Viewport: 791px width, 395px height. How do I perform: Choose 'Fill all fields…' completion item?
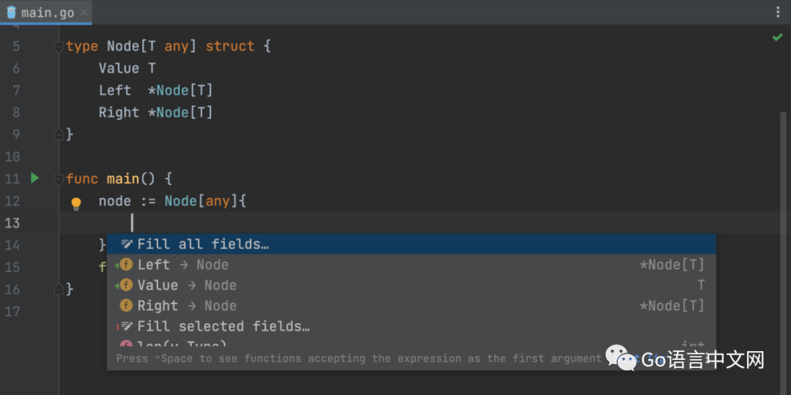[x=203, y=244]
